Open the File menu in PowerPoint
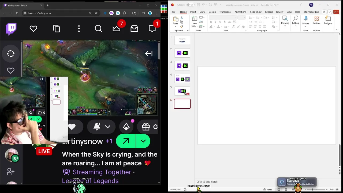 (x=174, y=12)
